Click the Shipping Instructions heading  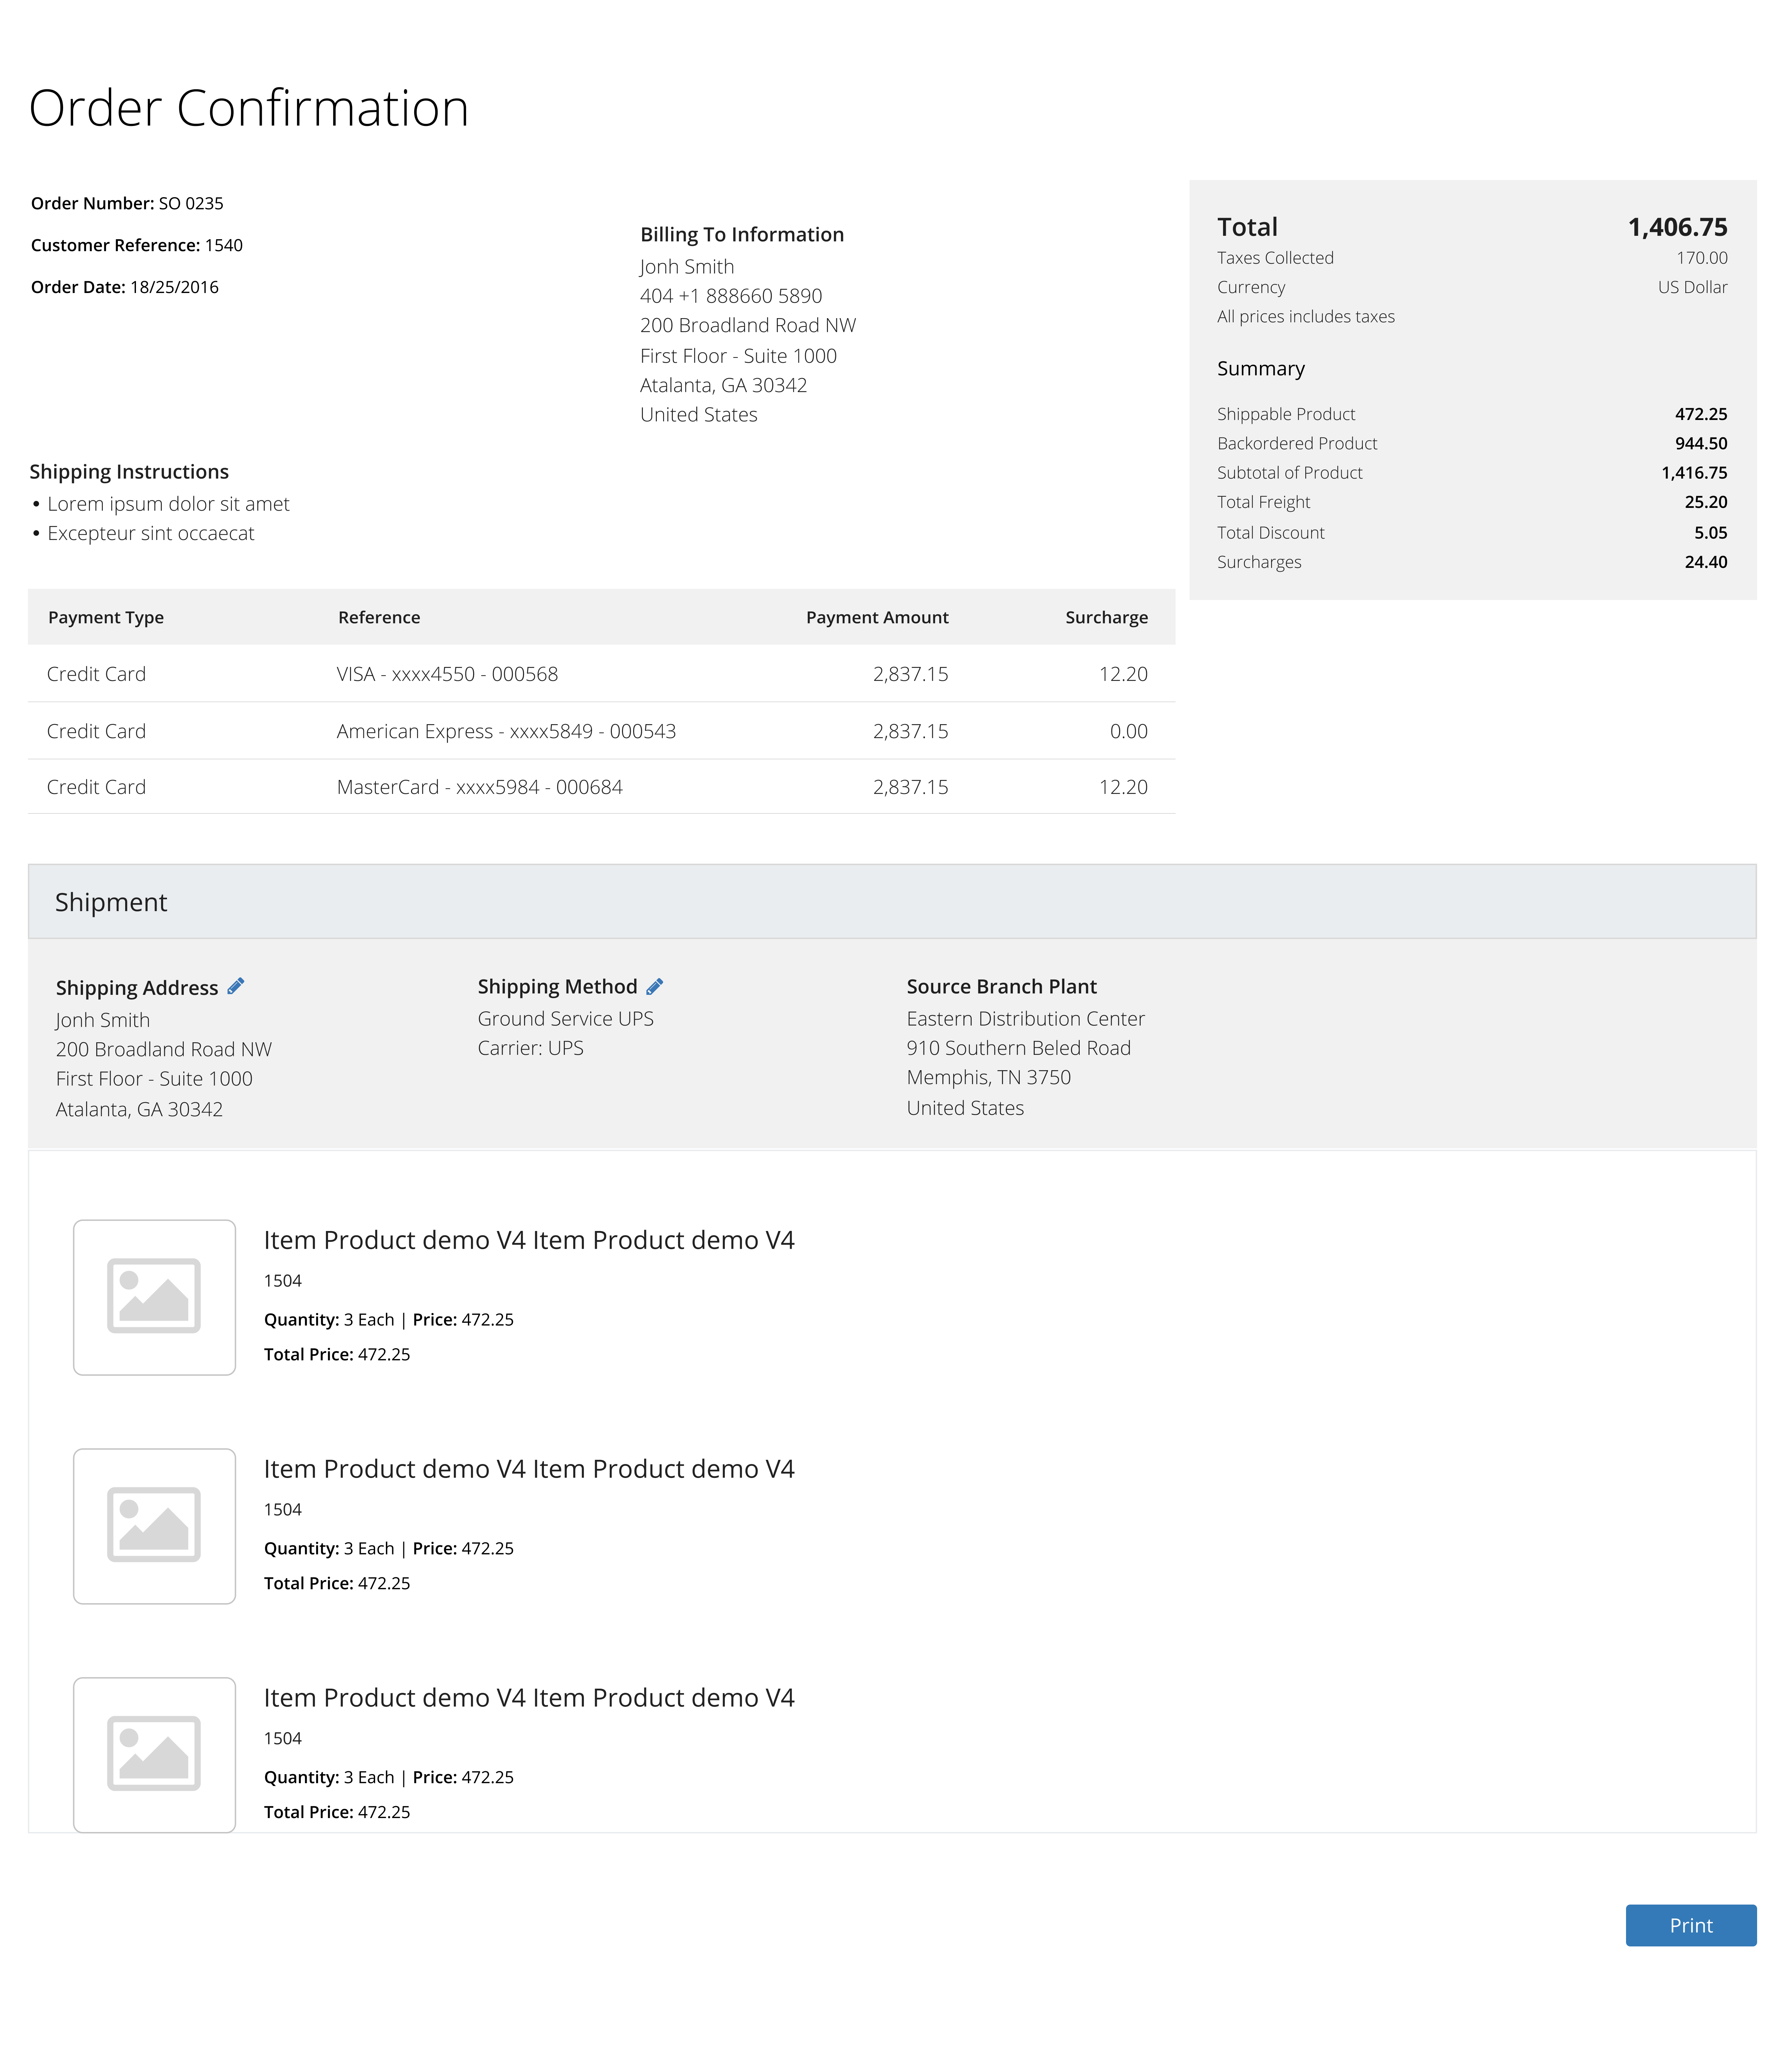point(129,472)
